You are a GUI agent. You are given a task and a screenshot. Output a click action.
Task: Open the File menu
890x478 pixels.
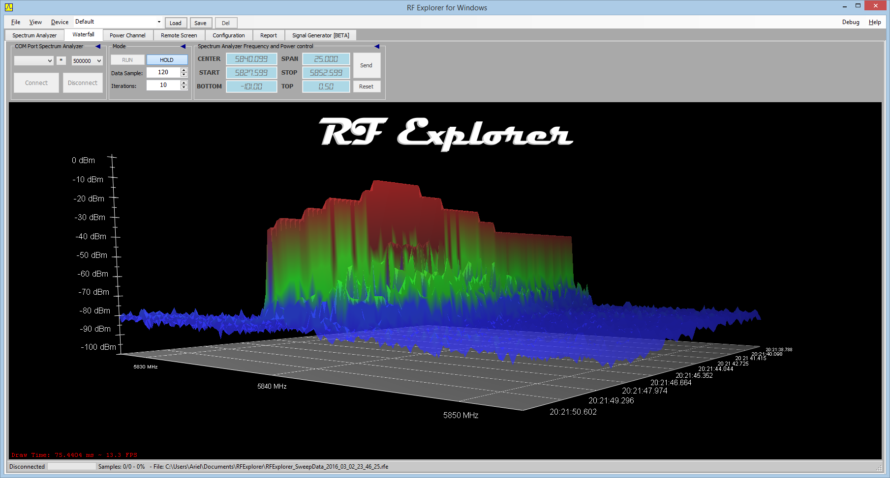(x=16, y=22)
